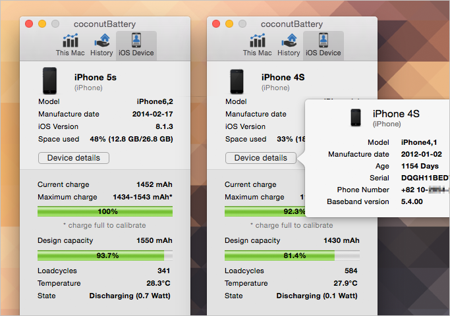Select temperature value 28.3°C
The height and width of the screenshot is (316, 450).
[x=158, y=283]
